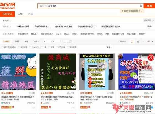The width and height of the screenshot is (155, 114).
Task: Click related search 微信加群二维码
Action: 47,34
